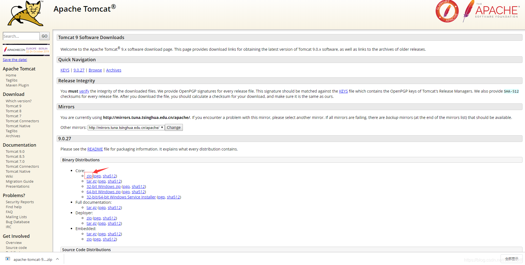Download the 32-bit Windows zip
The image size is (525, 265).
tap(104, 187)
